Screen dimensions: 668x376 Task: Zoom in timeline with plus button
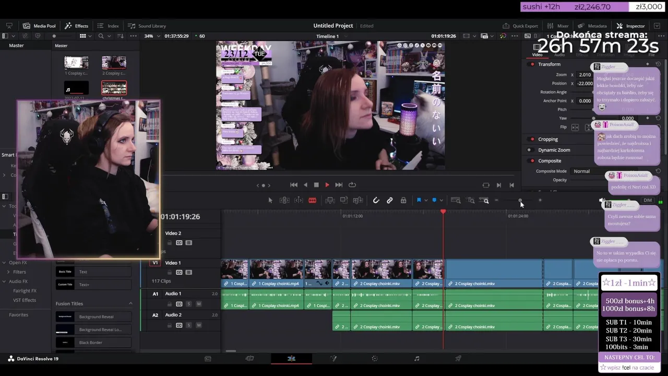[540, 201]
